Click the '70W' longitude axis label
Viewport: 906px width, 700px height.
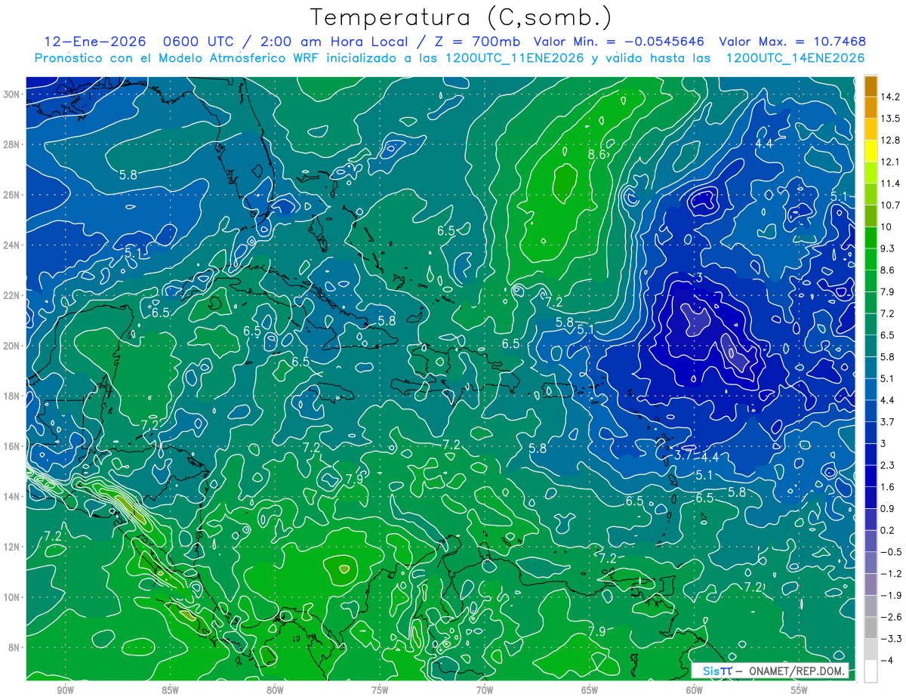point(485,691)
